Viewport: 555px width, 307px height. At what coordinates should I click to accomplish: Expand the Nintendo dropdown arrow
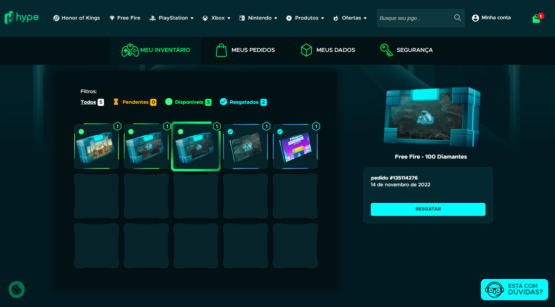(x=276, y=18)
